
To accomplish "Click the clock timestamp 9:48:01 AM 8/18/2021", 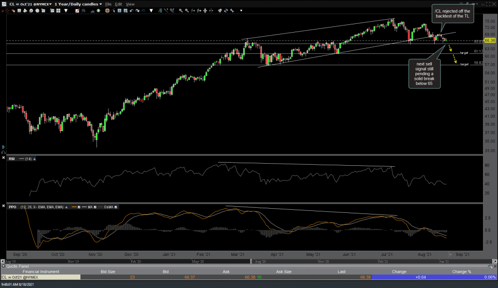I will pos(17,284).
